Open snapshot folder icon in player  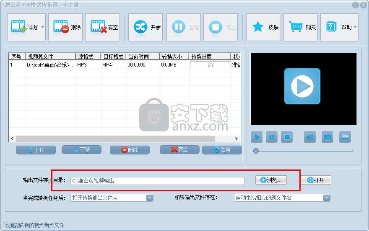click(345, 137)
